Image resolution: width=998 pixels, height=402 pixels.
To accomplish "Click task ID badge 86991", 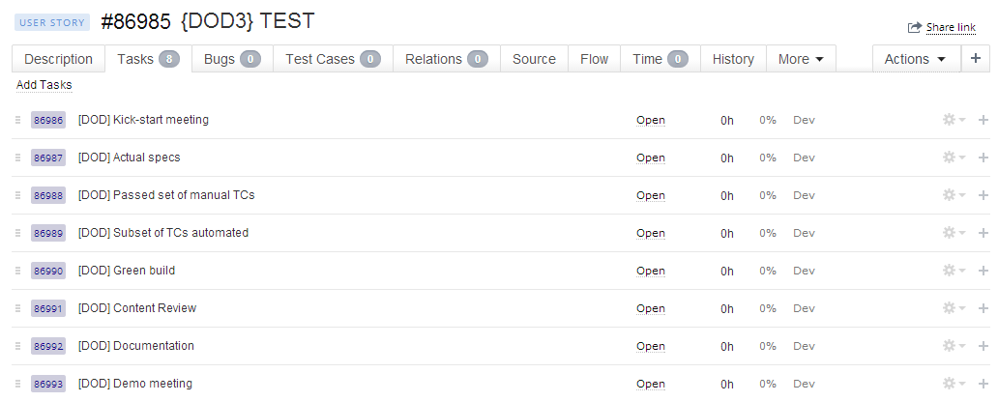I will click(x=48, y=308).
